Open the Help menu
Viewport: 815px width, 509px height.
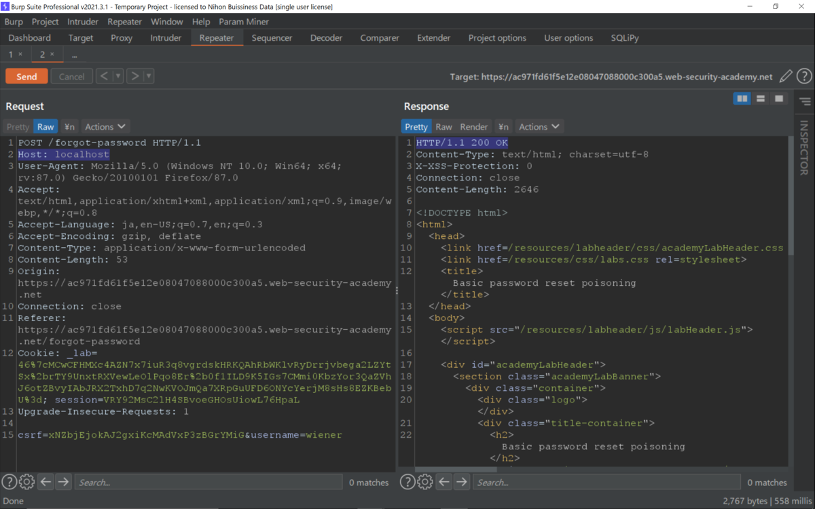(x=201, y=22)
